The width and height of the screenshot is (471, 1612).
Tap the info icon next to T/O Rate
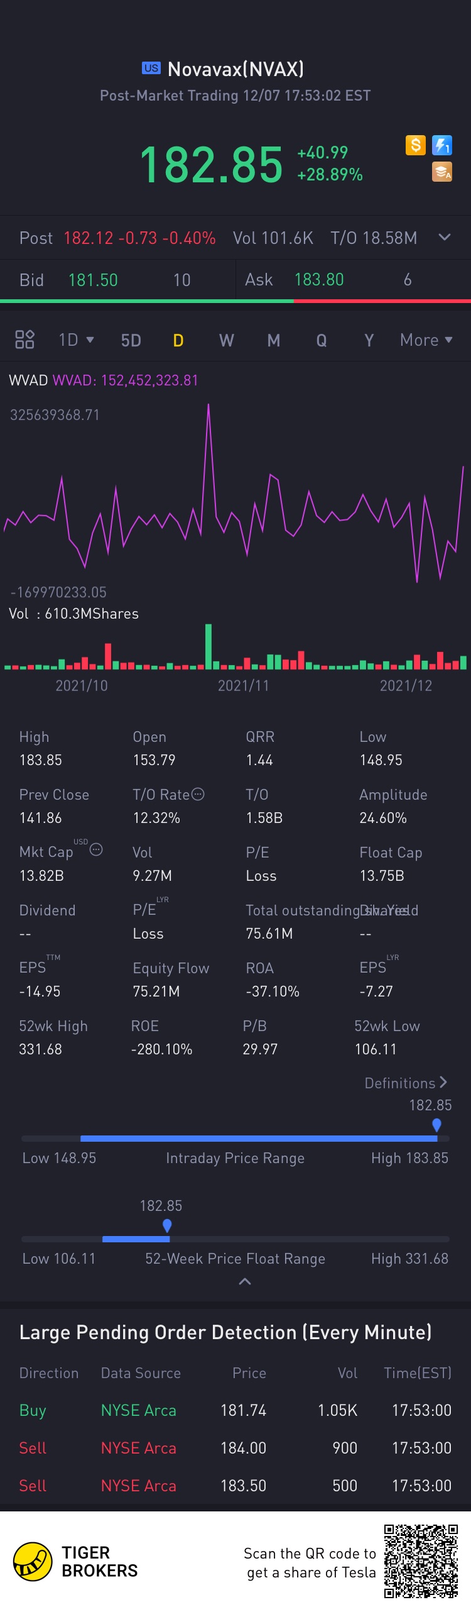pyautogui.click(x=198, y=794)
